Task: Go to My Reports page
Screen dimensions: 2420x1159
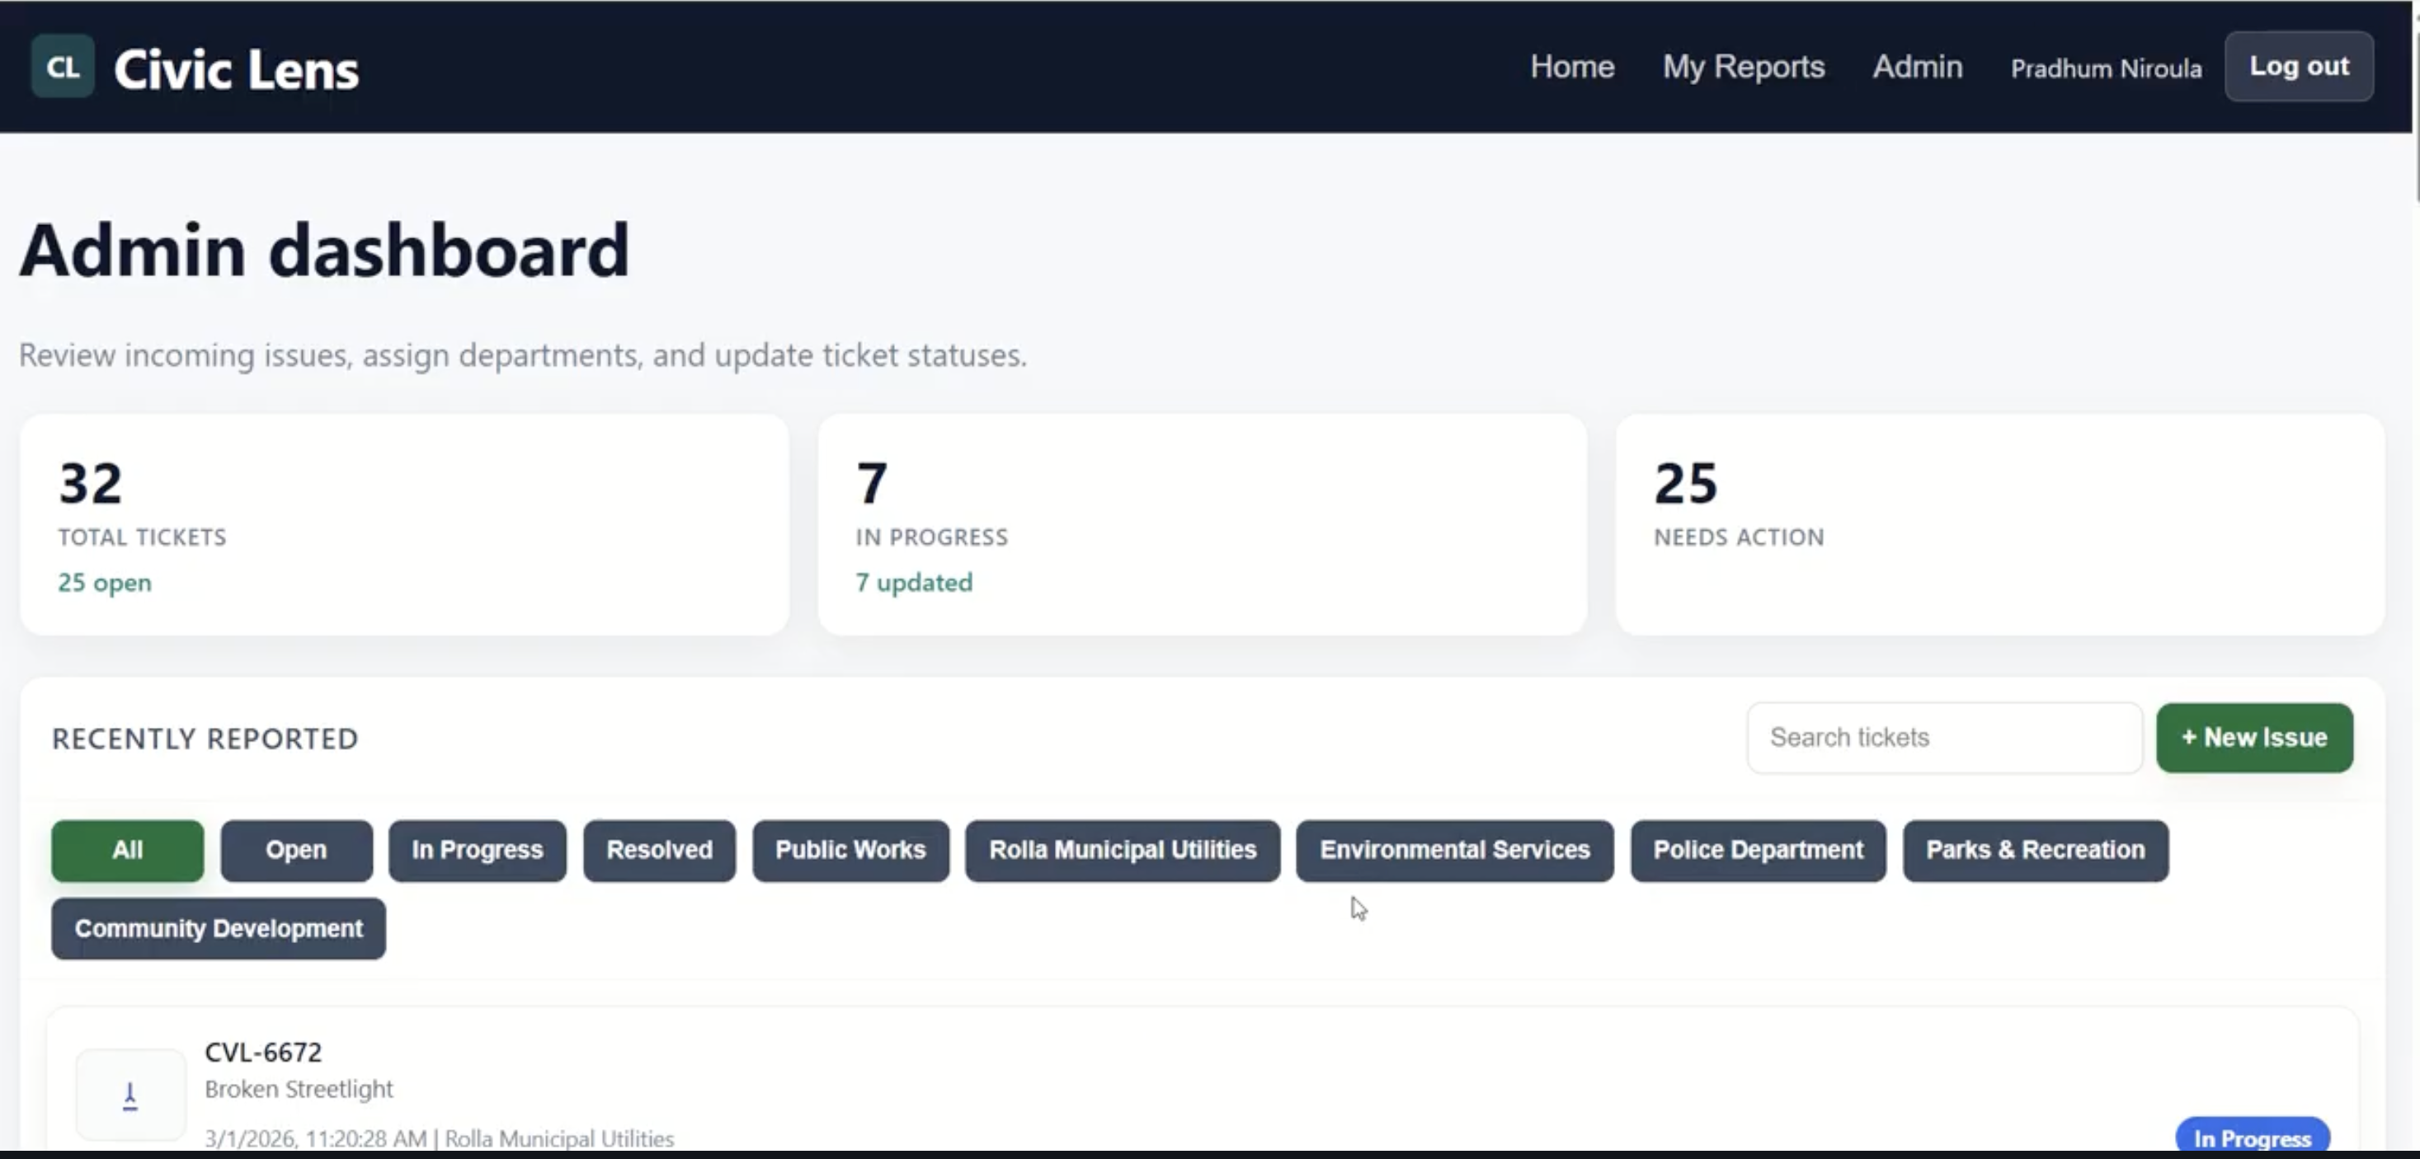Action: 1743,67
